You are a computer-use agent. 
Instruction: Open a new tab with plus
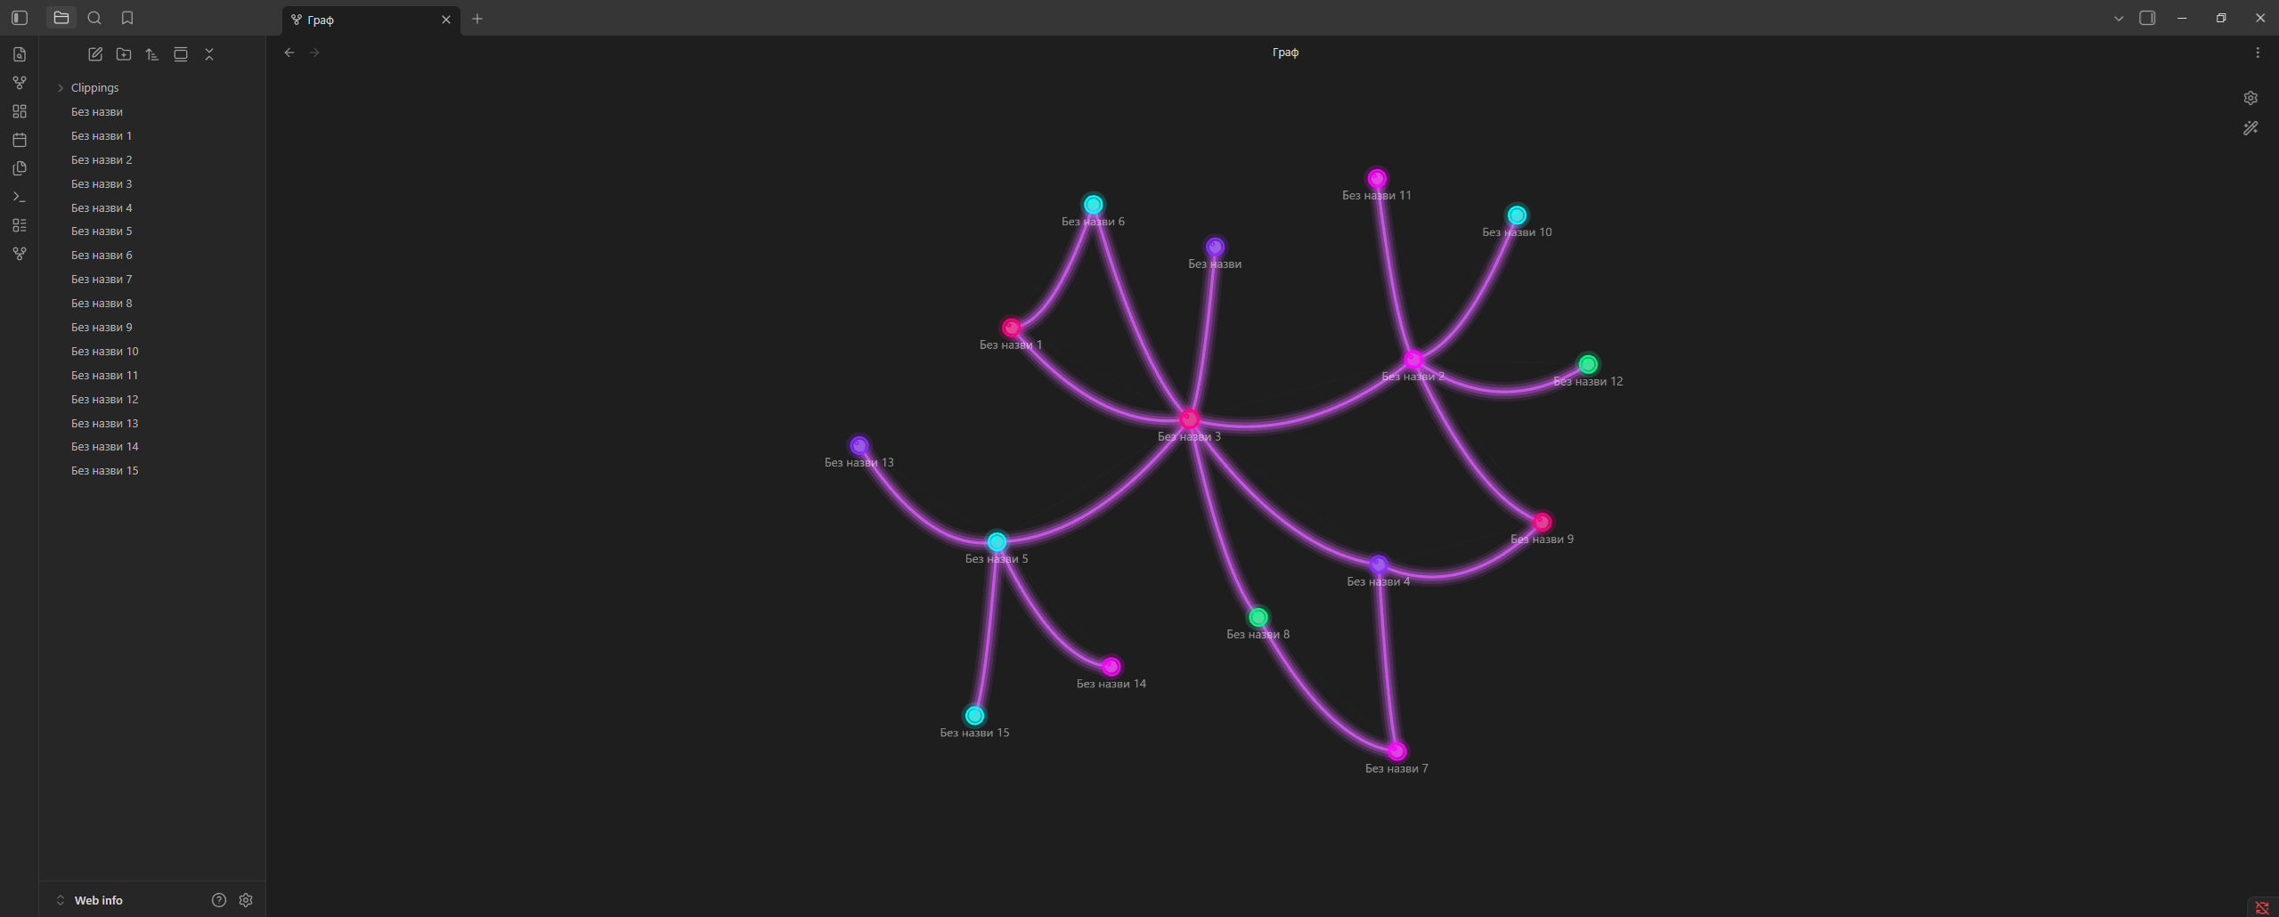coord(477,19)
